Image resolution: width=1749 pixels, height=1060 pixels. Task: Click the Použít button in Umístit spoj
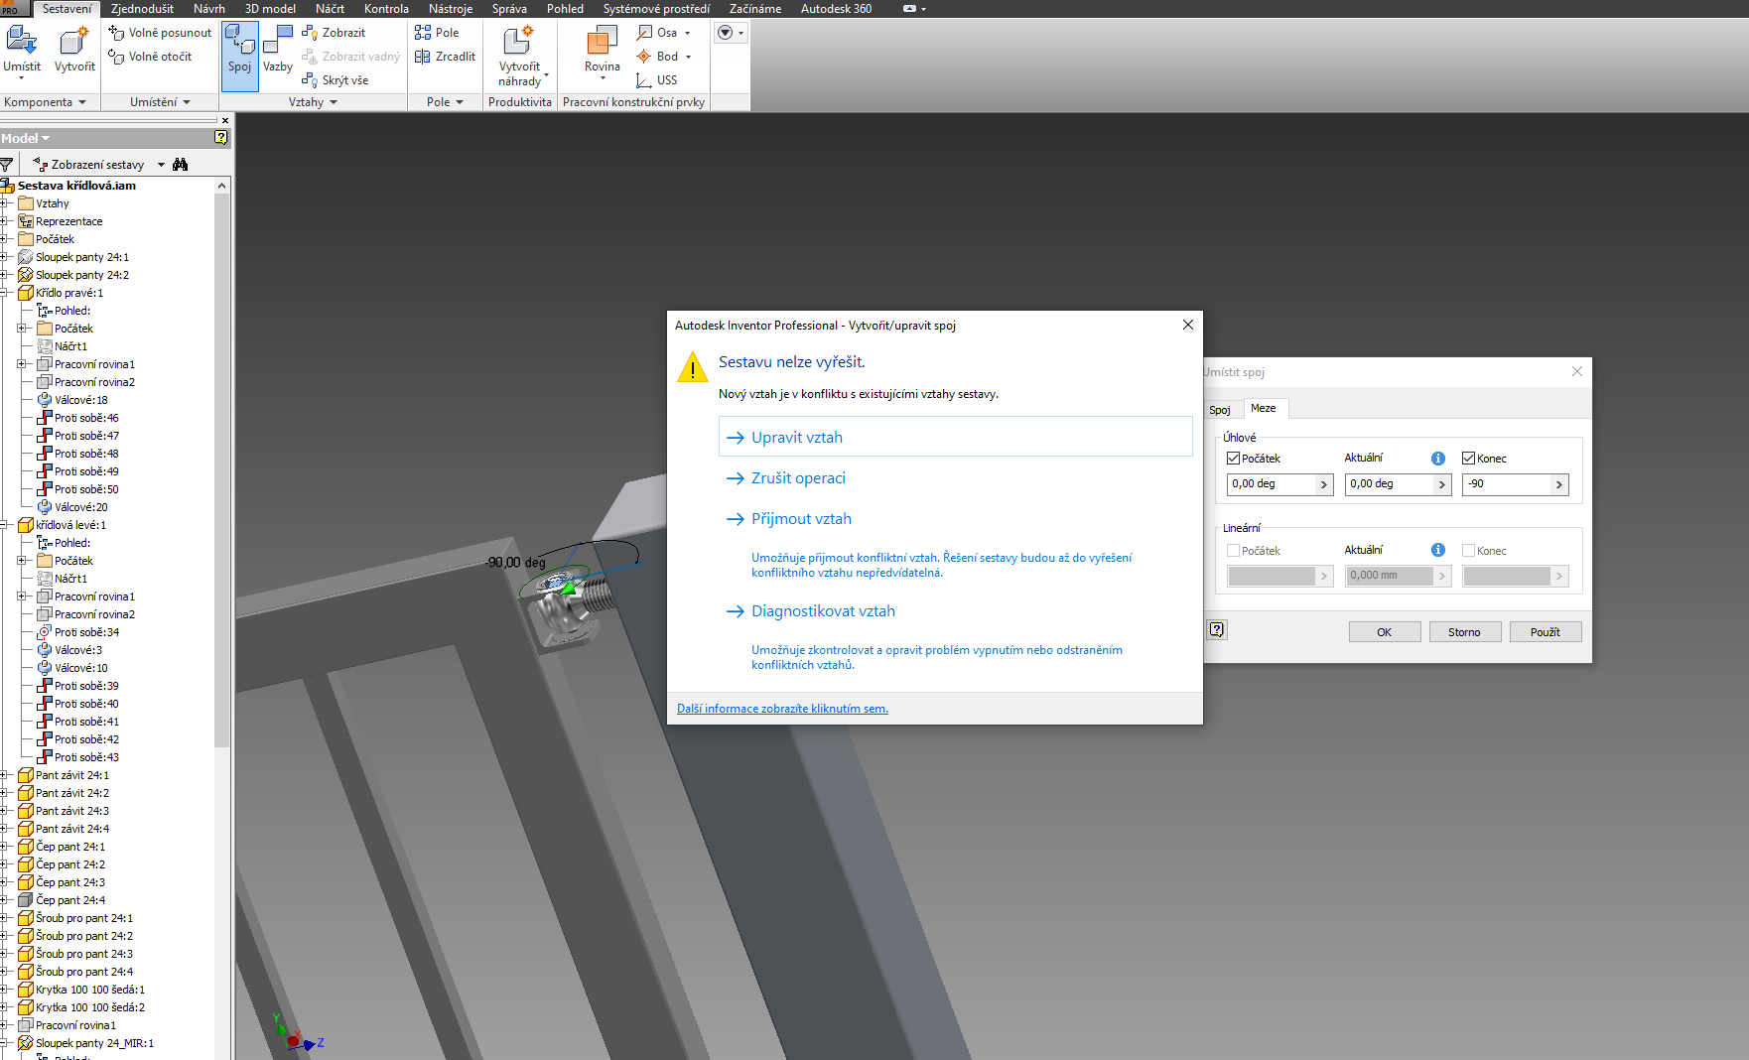[x=1546, y=631]
